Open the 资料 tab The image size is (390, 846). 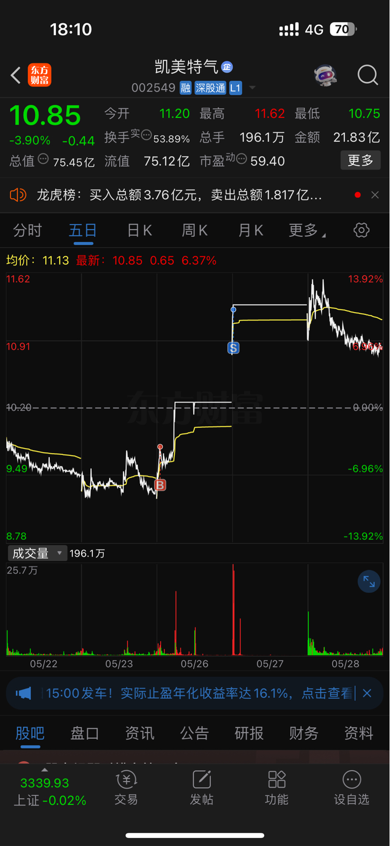[x=359, y=733]
